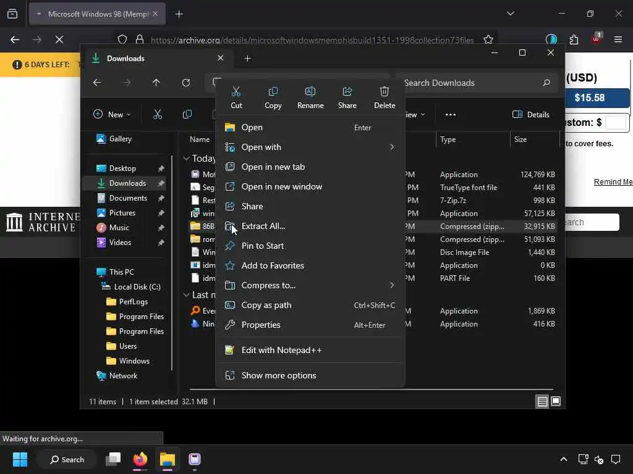Open the Firefox hamburger menu

618,39
